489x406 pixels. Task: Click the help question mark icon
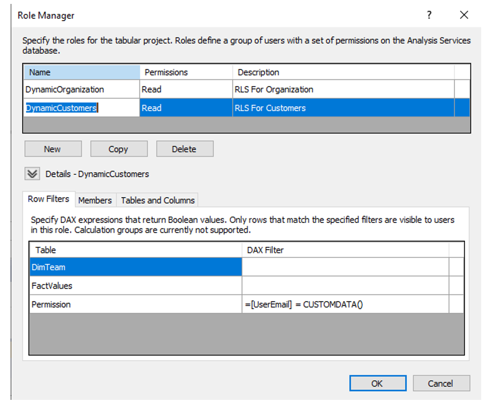tap(429, 15)
